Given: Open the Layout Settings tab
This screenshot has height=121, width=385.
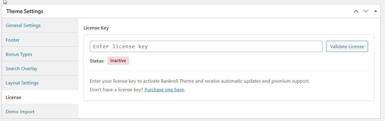Looking at the screenshot, I should (x=22, y=83).
